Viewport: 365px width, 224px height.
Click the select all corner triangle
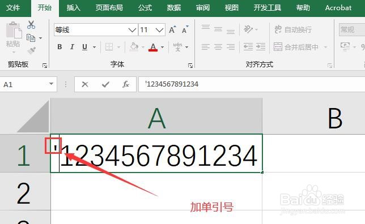coord(33,117)
